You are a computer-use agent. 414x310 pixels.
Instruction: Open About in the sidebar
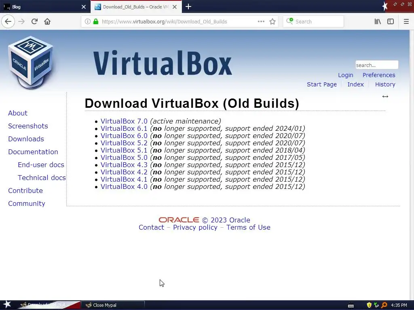point(18,113)
